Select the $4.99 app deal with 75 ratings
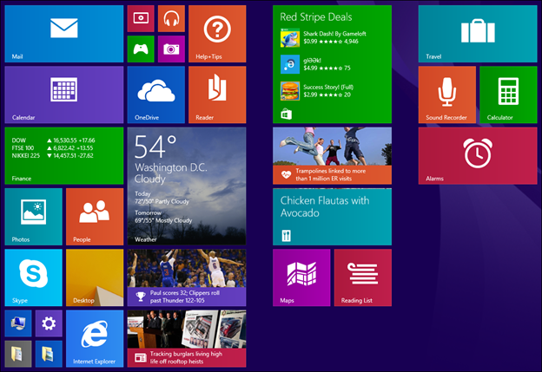The image size is (542, 372). 315,64
